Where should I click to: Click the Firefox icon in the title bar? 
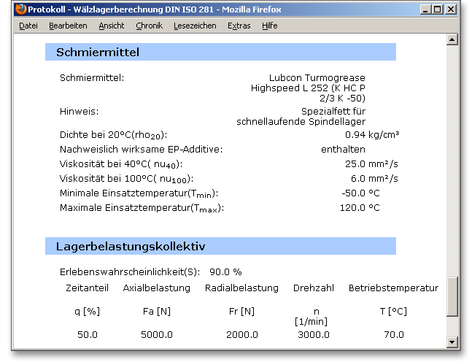(20, 9)
